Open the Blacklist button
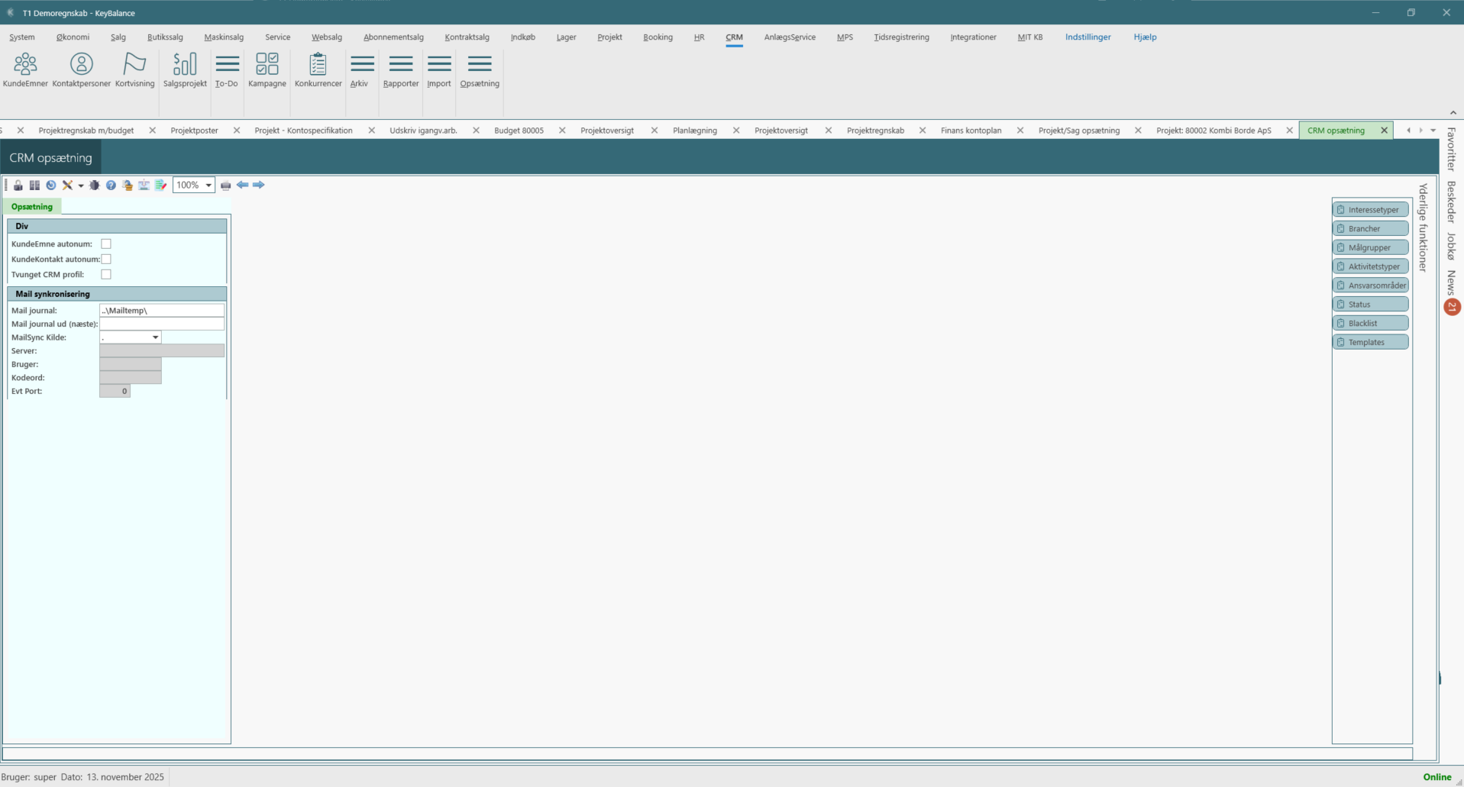This screenshot has height=787, width=1464. [x=1371, y=324]
